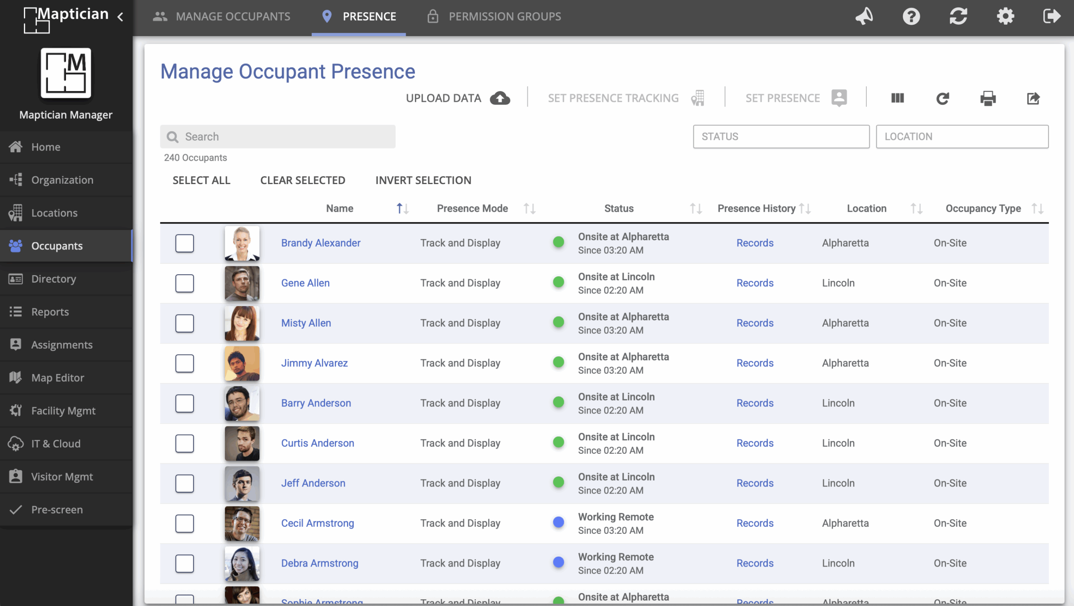Click blue status dot for Cecil Armstrong
The width and height of the screenshot is (1074, 606).
558,522
